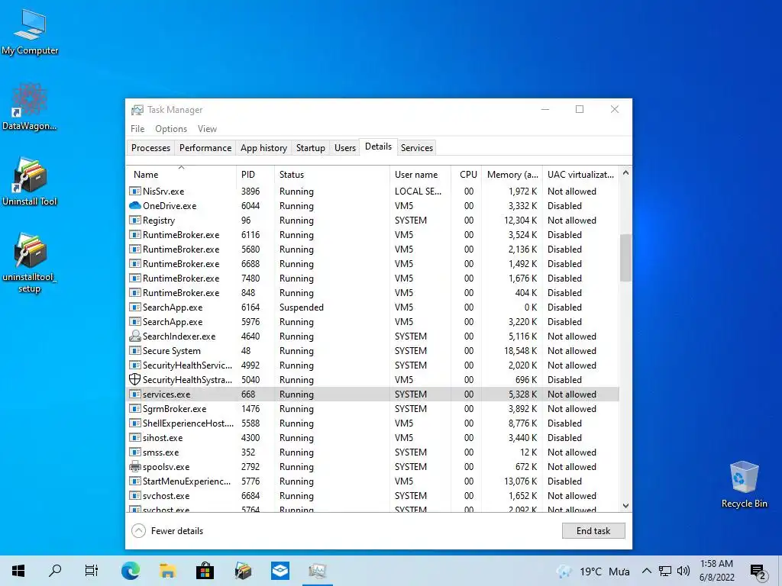Sort by the Status column header
The image size is (782, 586).
pyautogui.click(x=331, y=175)
